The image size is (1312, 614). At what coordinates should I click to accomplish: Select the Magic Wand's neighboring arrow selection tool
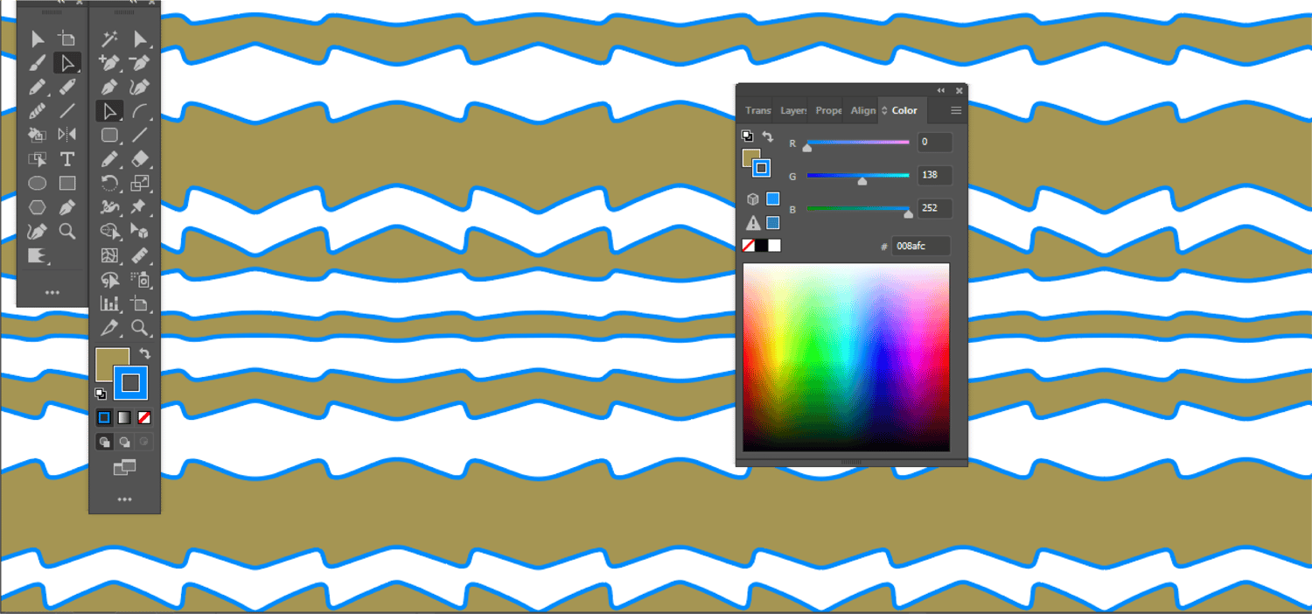click(x=140, y=38)
